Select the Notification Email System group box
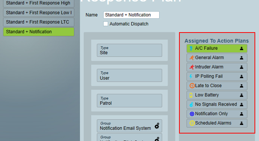259x141 pixels. (x=129, y=126)
